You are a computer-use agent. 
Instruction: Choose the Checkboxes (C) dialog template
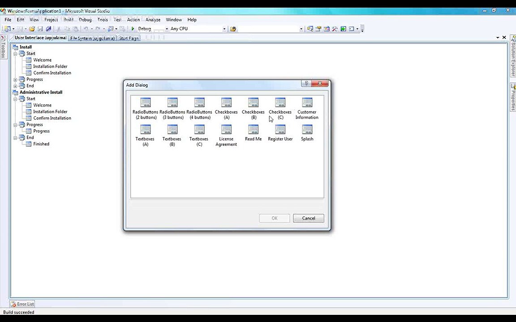tap(280, 108)
